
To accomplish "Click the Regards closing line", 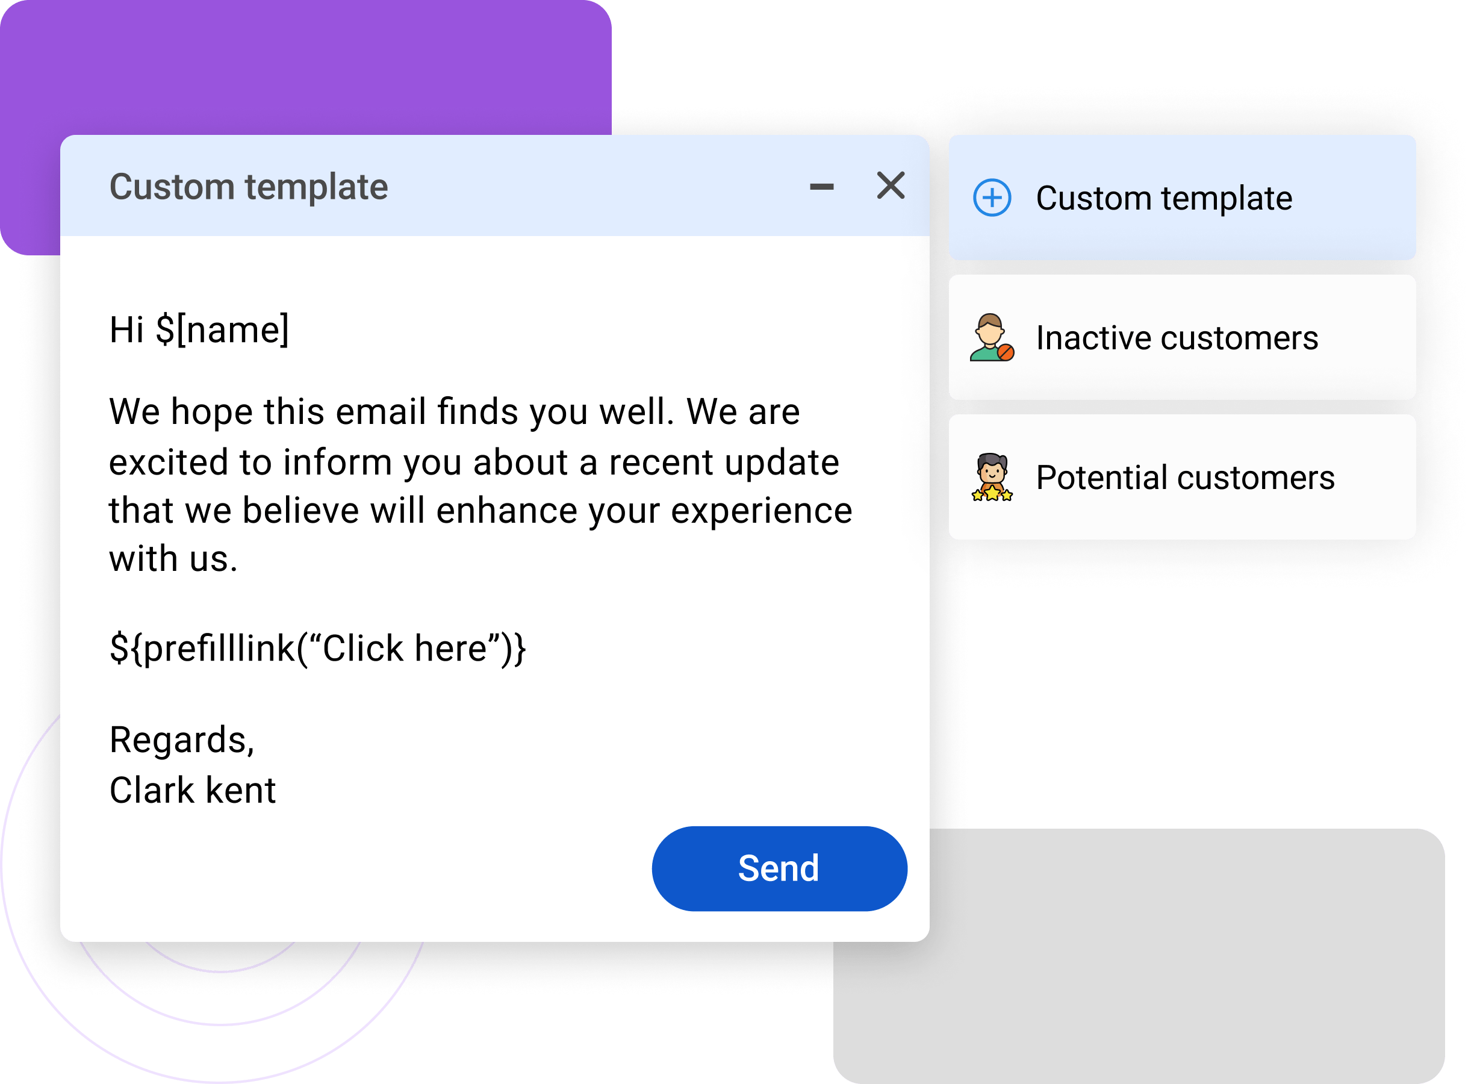I will pyautogui.click(x=183, y=740).
